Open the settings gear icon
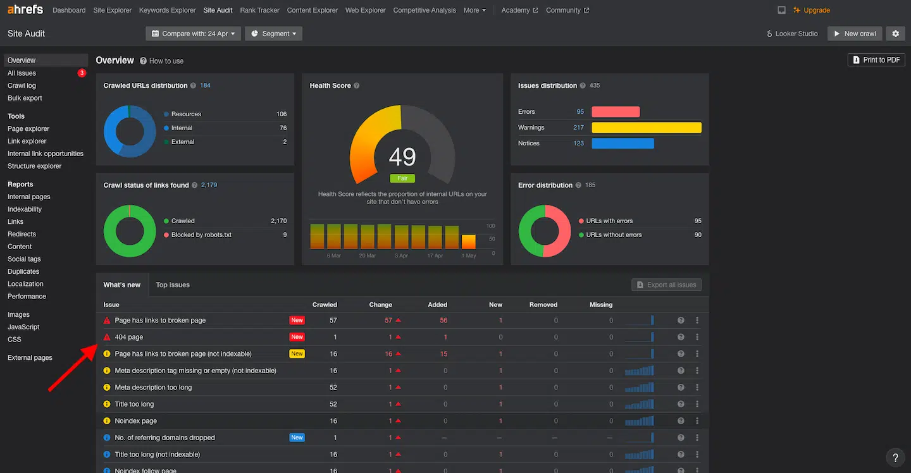Viewport: 911px width, 473px height. point(895,34)
